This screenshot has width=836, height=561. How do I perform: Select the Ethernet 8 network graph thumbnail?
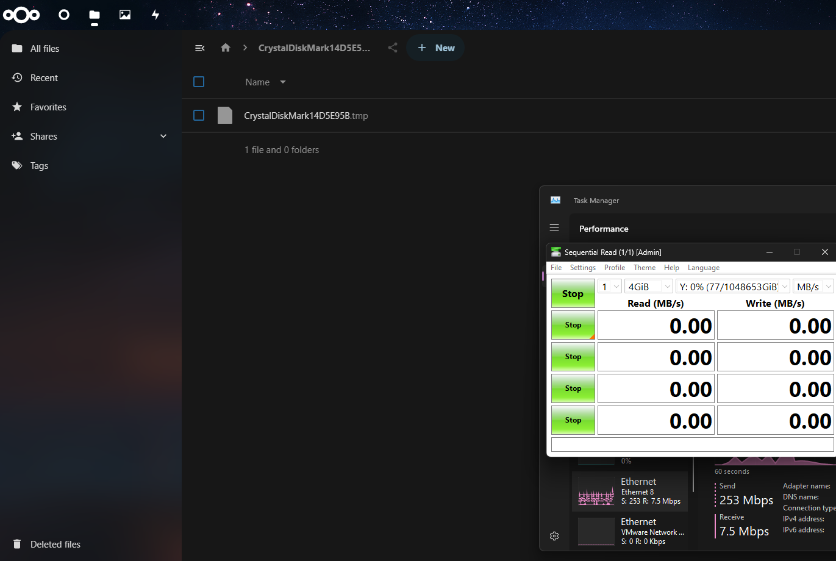tap(596, 491)
